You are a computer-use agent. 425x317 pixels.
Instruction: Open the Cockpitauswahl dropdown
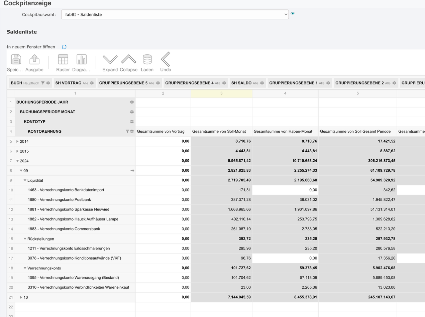coord(175,14)
